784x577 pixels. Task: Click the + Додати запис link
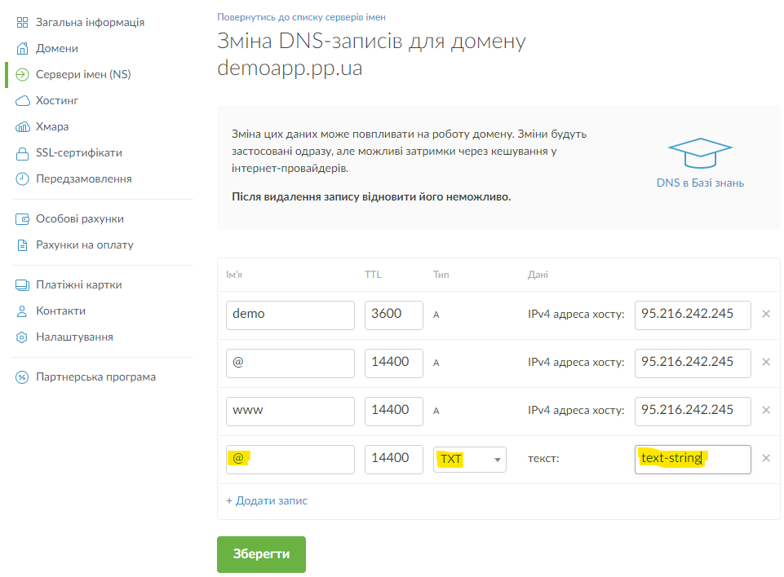point(267,500)
